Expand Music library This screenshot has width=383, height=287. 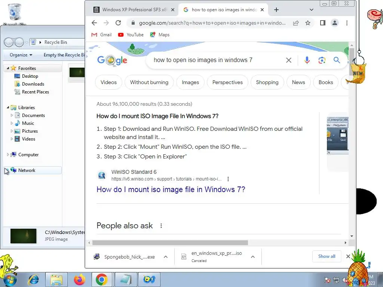click(x=12, y=123)
